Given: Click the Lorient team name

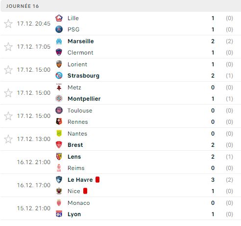Looking at the screenshot, I should (77, 64).
